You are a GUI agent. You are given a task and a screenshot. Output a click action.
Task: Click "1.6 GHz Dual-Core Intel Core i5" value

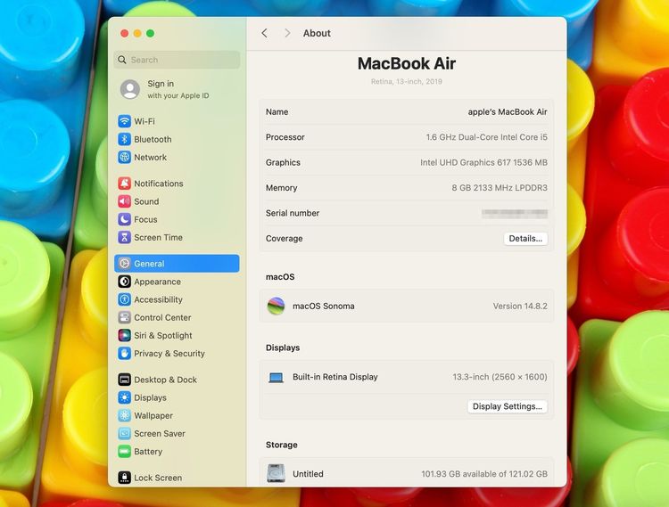click(487, 137)
